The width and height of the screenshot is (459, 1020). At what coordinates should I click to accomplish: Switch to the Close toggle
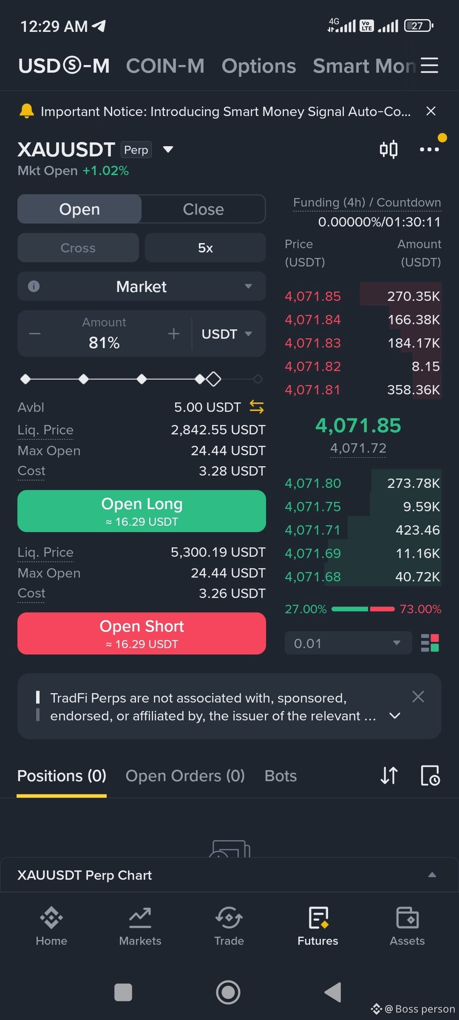coord(203,209)
